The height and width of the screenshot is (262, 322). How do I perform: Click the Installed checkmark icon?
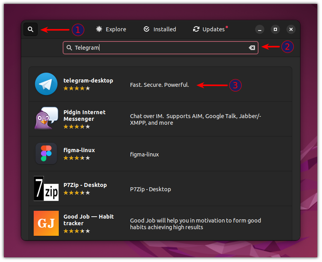(x=147, y=29)
